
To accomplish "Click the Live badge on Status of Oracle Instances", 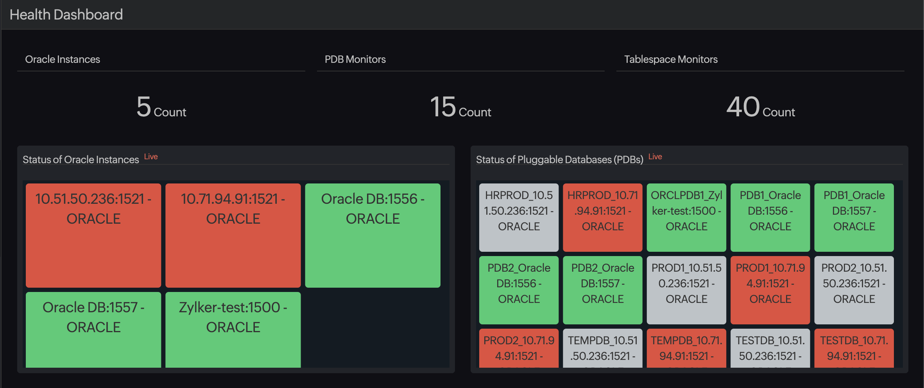I will coord(151,156).
